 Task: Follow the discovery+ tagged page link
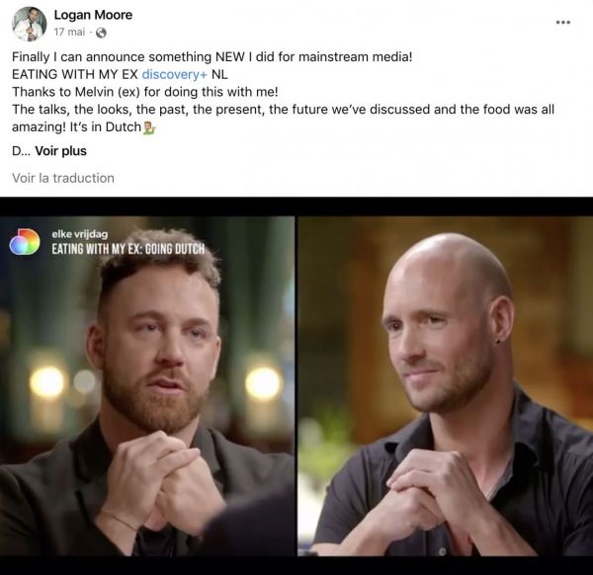pos(174,74)
